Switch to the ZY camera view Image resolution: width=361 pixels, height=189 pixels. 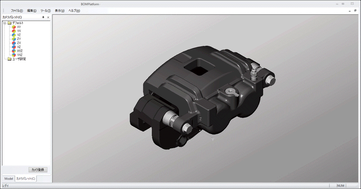pyautogui.click(x=14, y=39)
